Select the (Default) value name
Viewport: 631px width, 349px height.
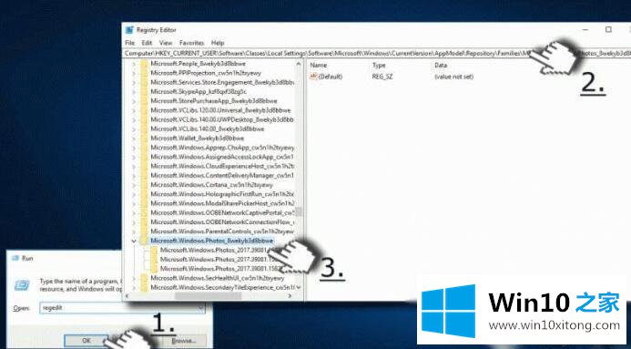331,77
